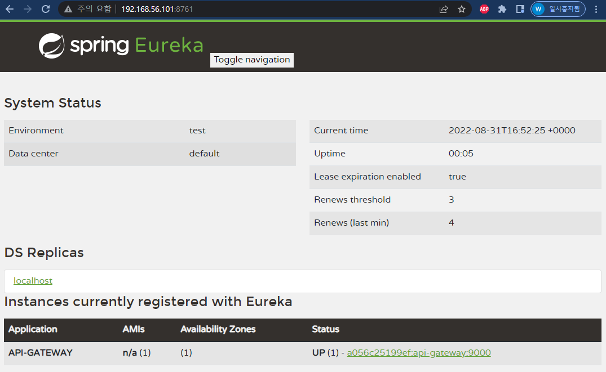Screen dimensions: 606x372
Task: Click the Renews threshold label
Action: (x=352, y=200)
